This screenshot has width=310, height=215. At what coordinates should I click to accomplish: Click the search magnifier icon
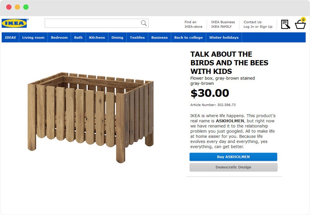coord(144,23)
